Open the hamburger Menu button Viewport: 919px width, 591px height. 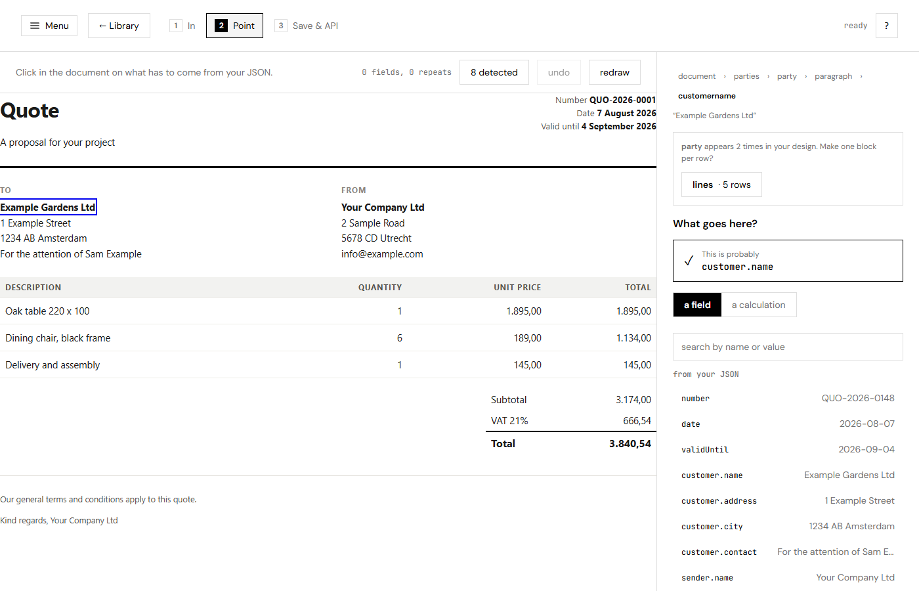point(49,26)
